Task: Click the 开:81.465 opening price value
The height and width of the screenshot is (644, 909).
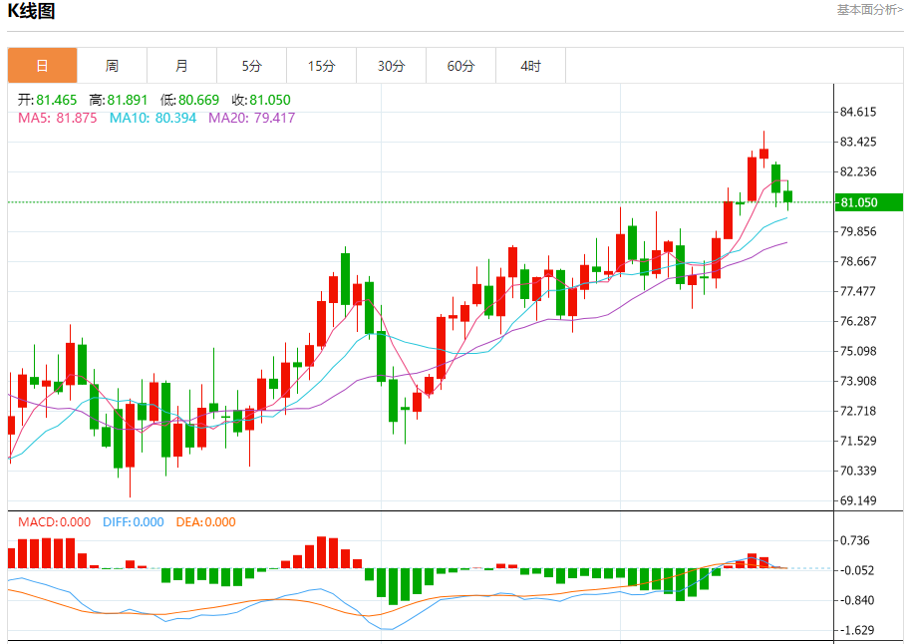Action: coord(47,100)
